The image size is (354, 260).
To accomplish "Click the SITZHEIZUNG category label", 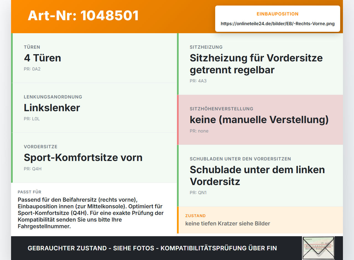I will point(206,47).
